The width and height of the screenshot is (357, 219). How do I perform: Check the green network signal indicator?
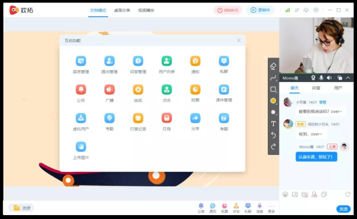288,10
